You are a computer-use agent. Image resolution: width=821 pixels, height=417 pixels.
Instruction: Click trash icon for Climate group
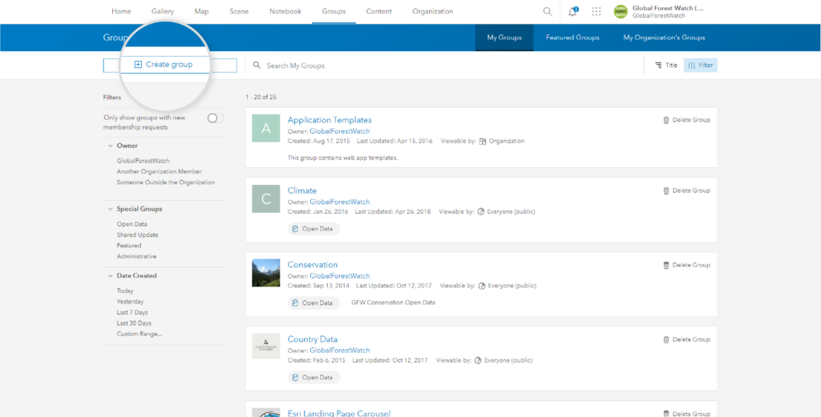666,190
